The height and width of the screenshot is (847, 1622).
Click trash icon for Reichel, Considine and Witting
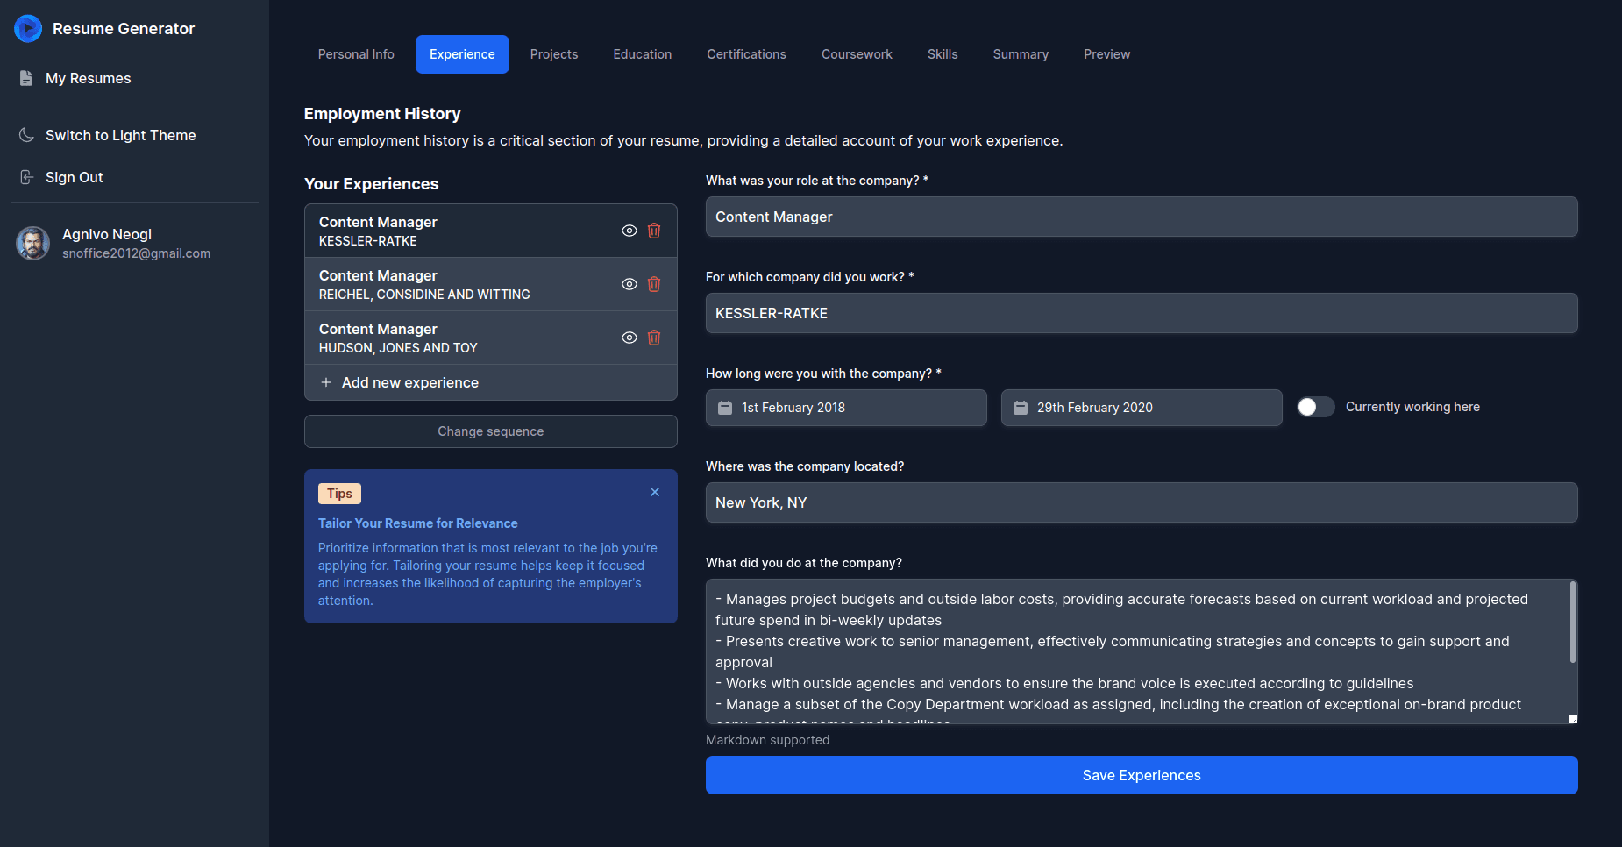(x=654, y=284)
